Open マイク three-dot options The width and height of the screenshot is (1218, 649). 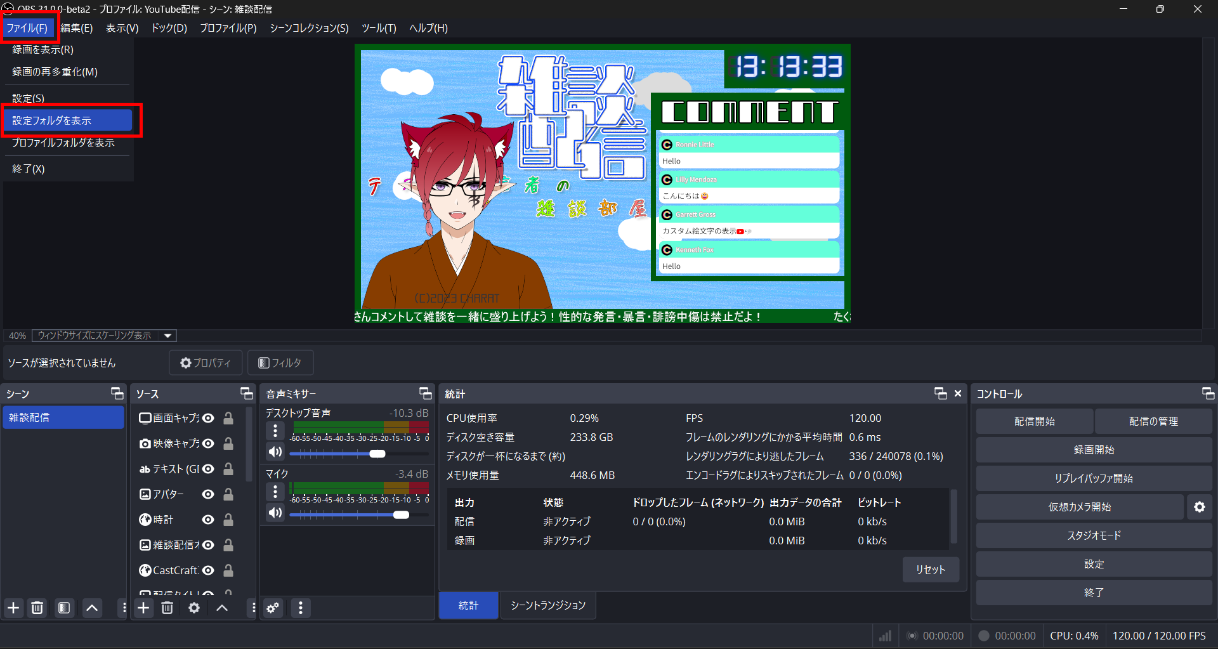point(275,492)
